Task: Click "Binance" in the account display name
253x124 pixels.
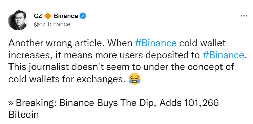Action: (66, 16)
